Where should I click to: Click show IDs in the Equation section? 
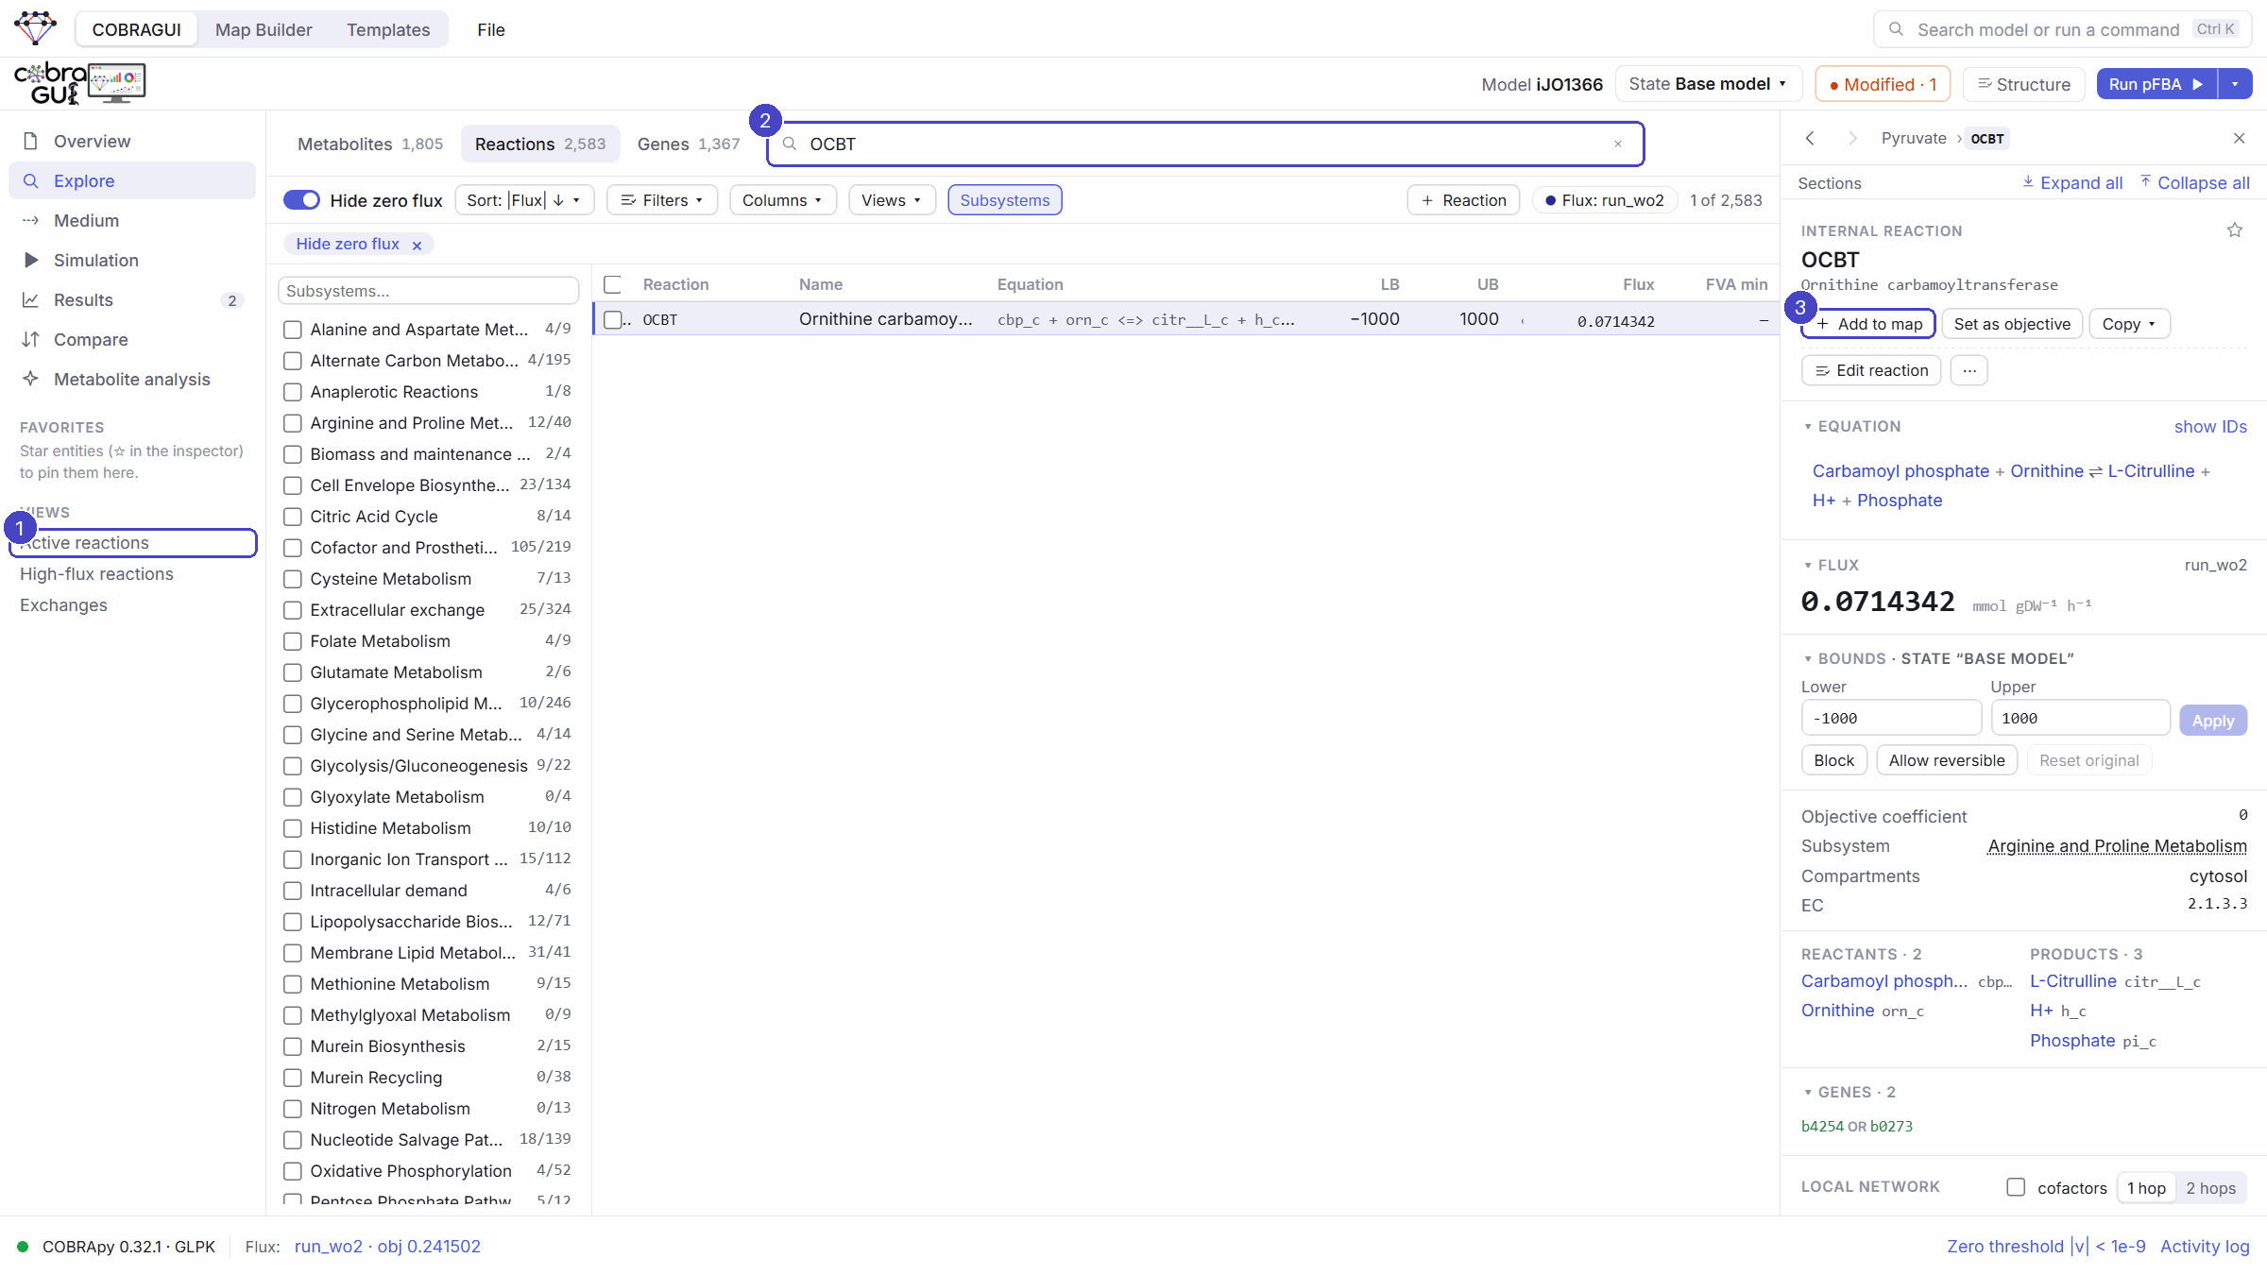click(x=2210, y=427)
